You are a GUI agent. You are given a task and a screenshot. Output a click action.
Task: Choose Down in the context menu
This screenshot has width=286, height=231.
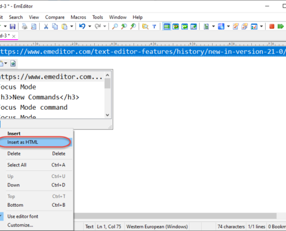click(36, 185)
